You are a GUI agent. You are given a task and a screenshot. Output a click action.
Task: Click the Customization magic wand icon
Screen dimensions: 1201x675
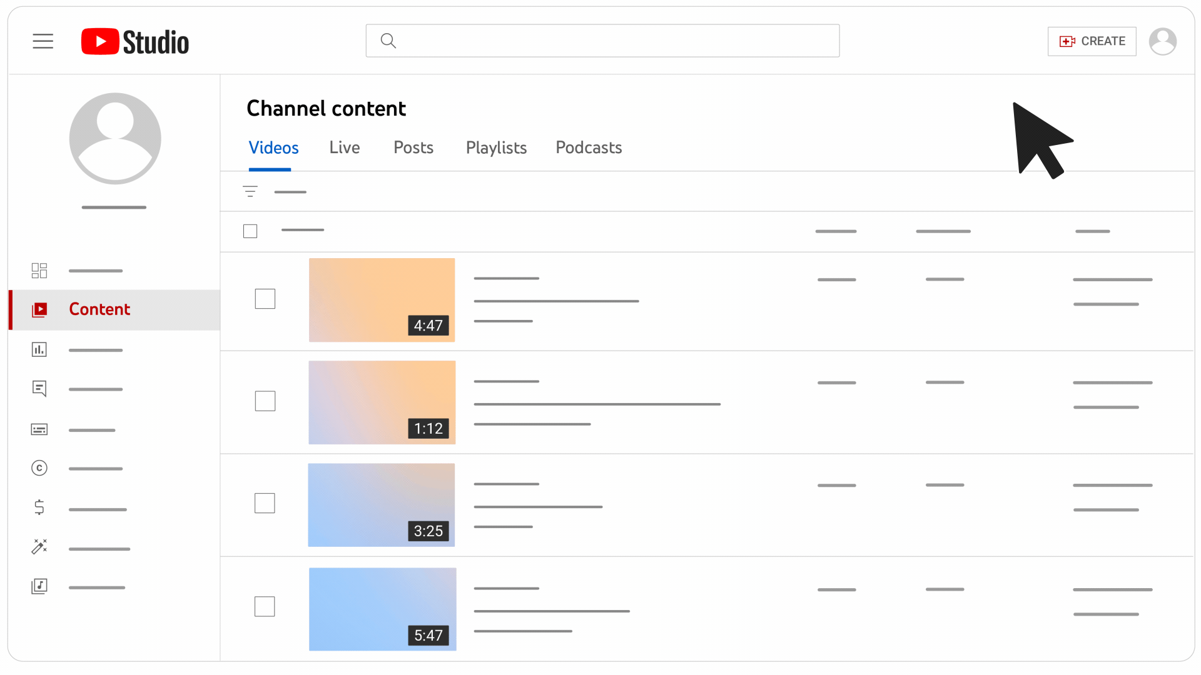(39, 547)
